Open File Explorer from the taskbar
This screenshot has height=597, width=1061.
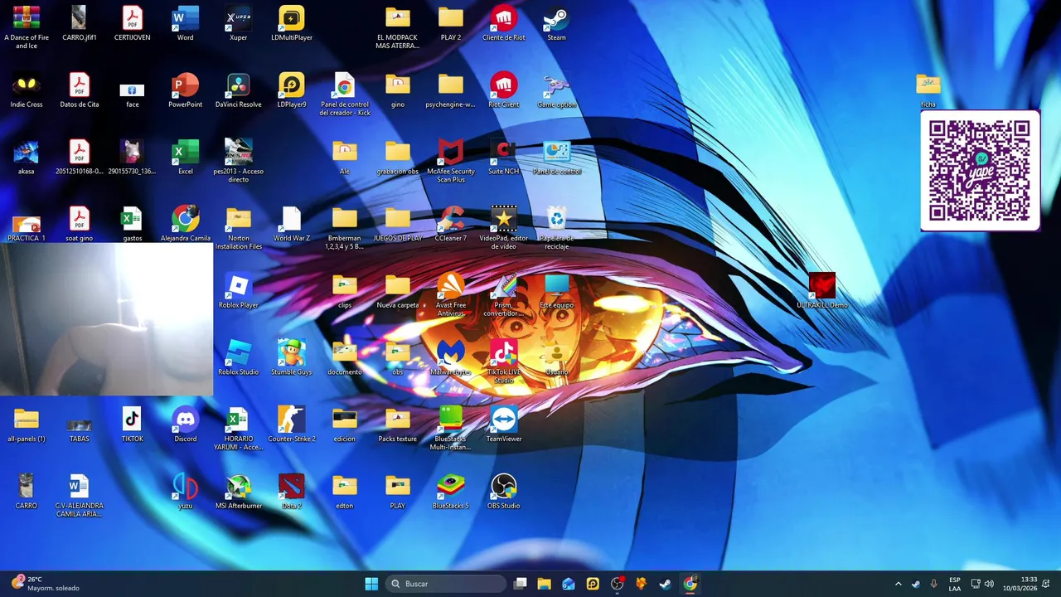tap(544, 584)
